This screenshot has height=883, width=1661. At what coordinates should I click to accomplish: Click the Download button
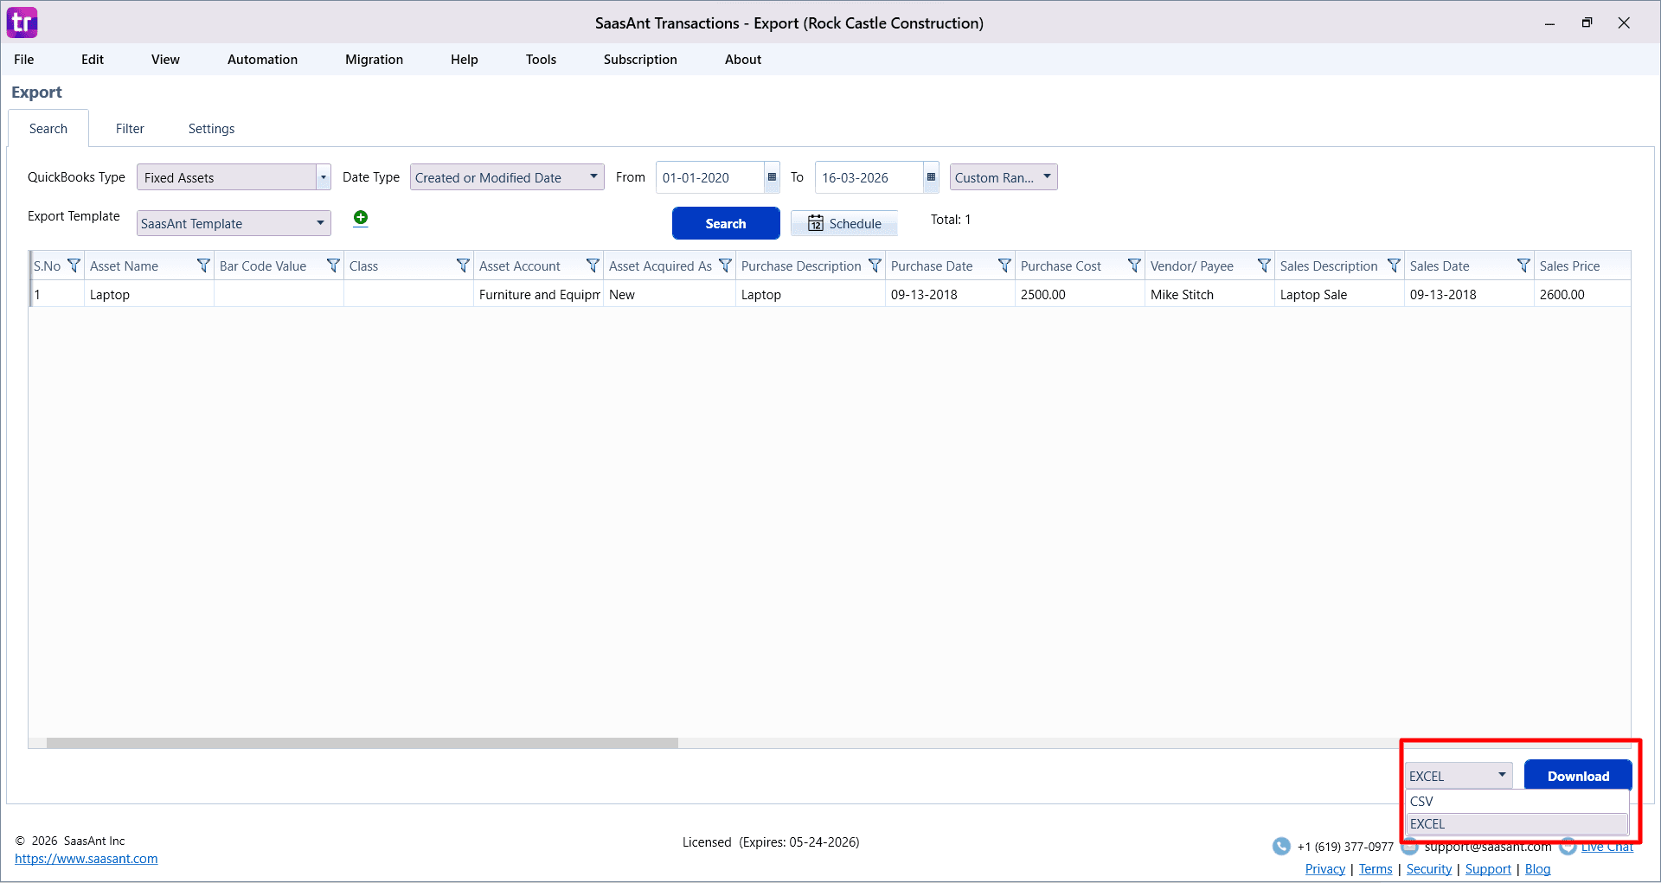click(1578, 775)
